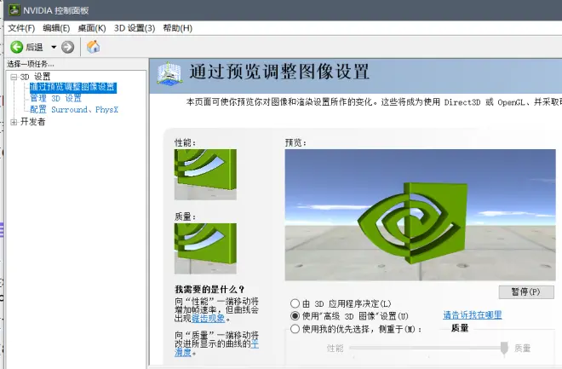Viewport: 562px width, 369px height.
Task: Expand the 开发者 tree node
Action: (14, 122)
